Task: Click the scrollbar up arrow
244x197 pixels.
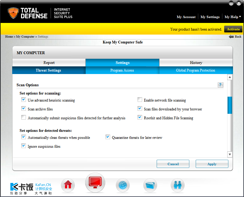Action: pyautogui.click(x=230, y=77)
